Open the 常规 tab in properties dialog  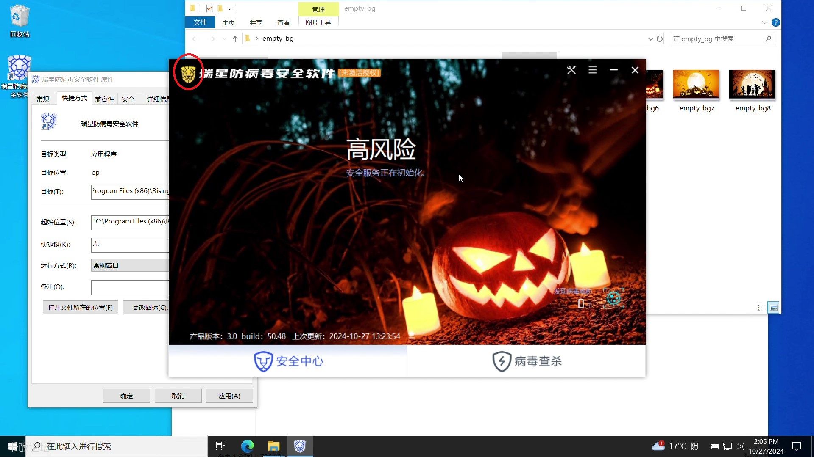click(43, 99)
